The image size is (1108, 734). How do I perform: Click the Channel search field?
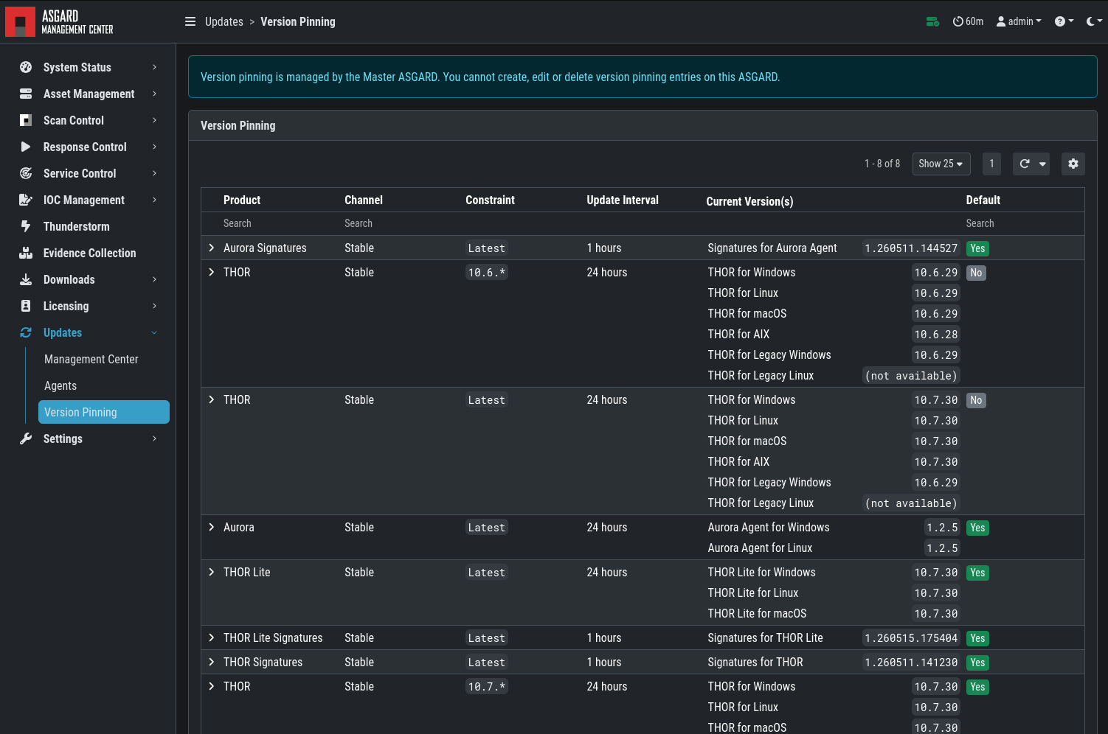398,223
